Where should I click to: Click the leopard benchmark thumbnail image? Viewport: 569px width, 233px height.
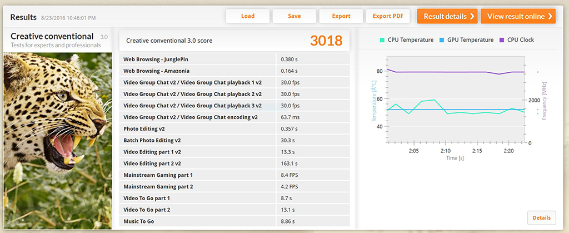pyautogui.click(x=58, y=139)
